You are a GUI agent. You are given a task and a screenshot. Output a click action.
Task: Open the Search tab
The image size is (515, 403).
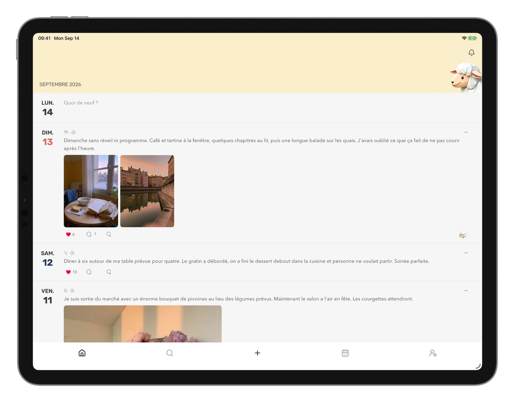[170, 353]
